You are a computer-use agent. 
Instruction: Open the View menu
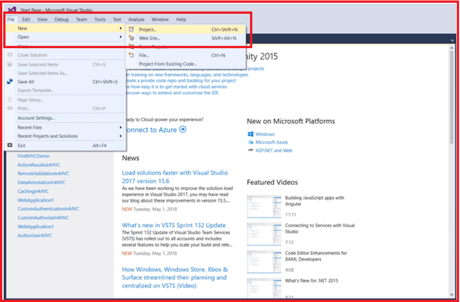click(x=42, y=19)
